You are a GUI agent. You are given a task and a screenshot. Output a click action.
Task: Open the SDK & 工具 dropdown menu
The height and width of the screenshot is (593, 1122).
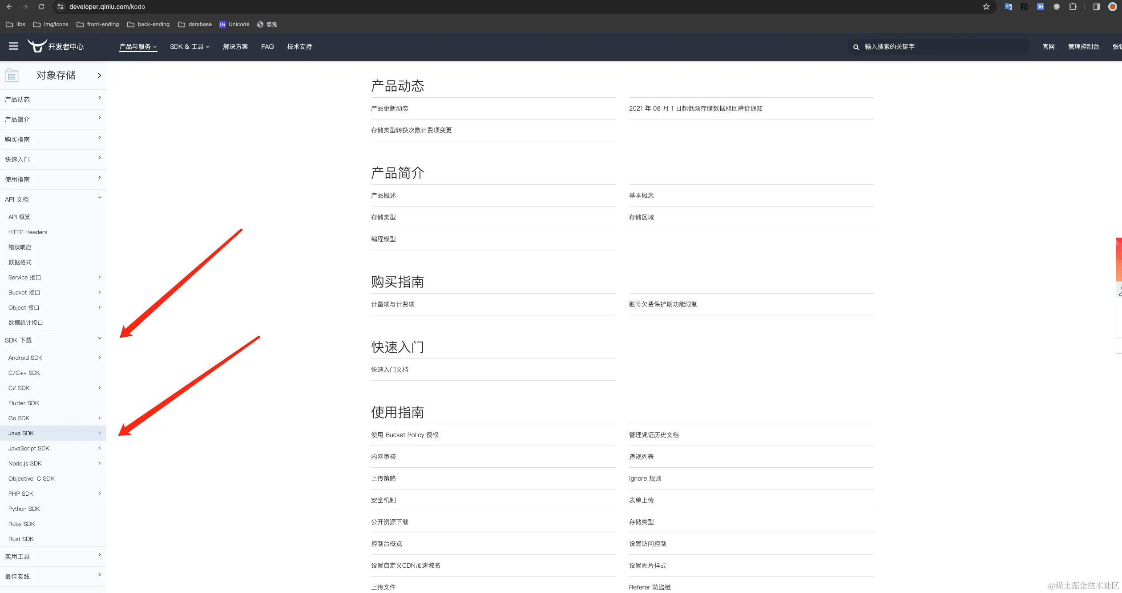[190, 47]
